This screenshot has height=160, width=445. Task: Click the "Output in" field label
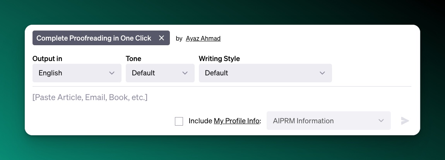[47, 59]
